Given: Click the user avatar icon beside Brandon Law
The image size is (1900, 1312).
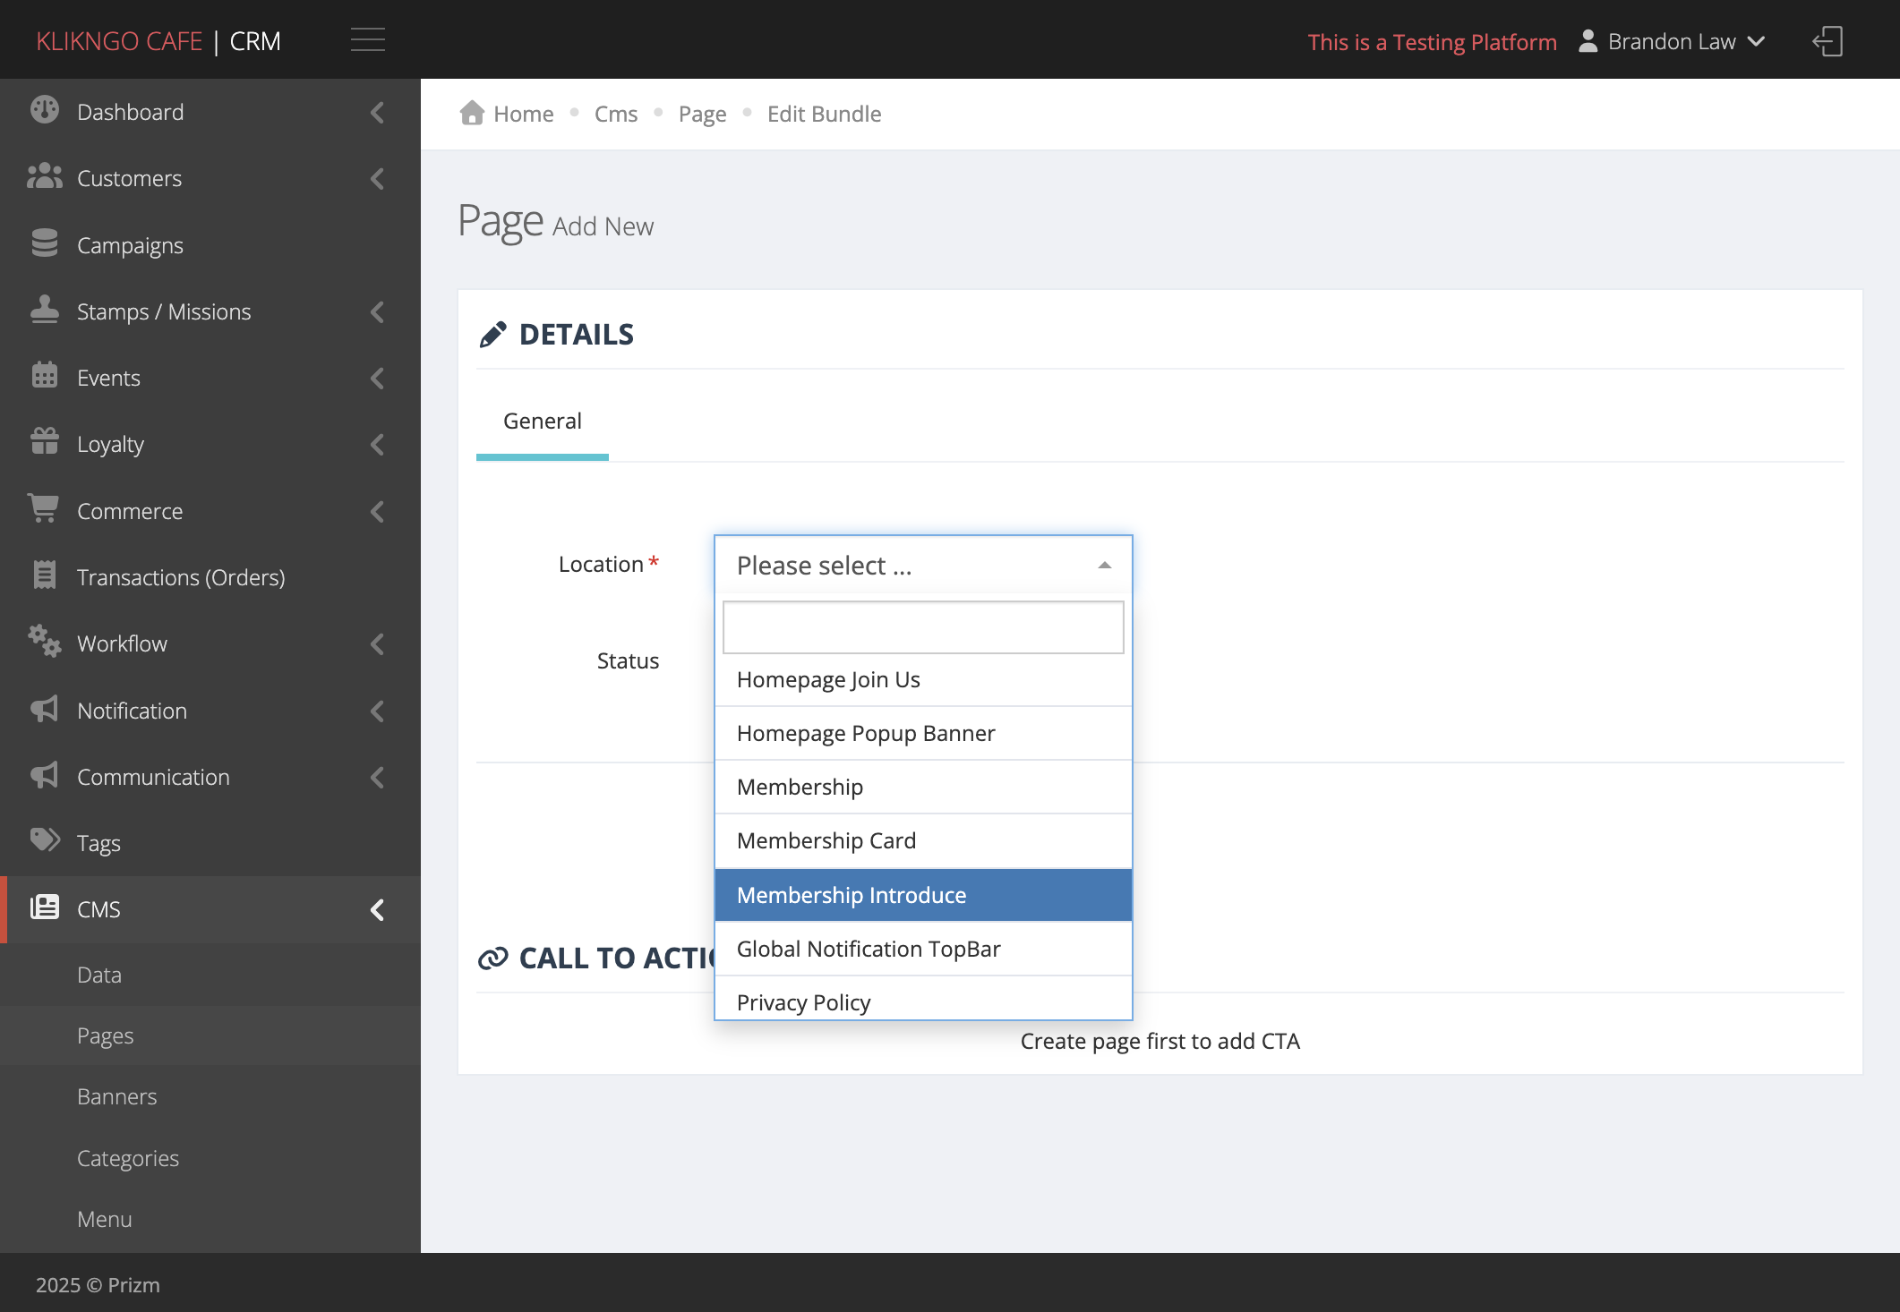Looking at the screenshot, I should [1588, 41].
